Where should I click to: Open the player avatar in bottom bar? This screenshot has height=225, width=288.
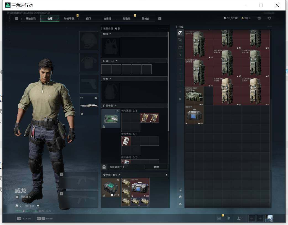pyautogui.click(x=269, y=218)
